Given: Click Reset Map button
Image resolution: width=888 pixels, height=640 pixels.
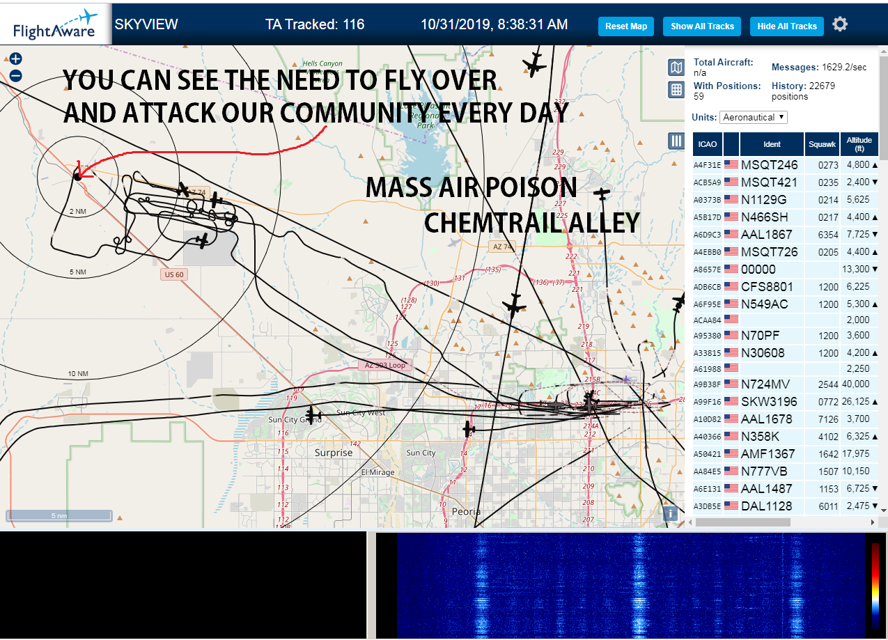Looking at the screenshot, I should (626, 26).
